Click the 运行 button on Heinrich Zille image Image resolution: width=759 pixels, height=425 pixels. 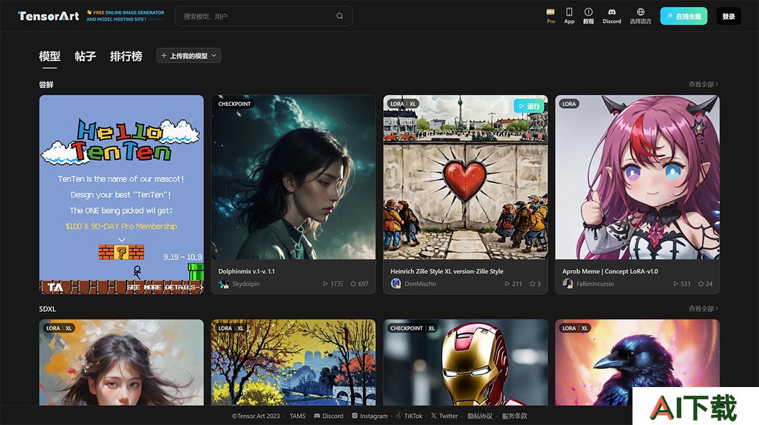[x=529, y=106]
